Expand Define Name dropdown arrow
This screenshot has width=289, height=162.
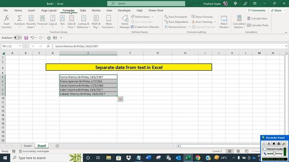[x=153, y=17]
